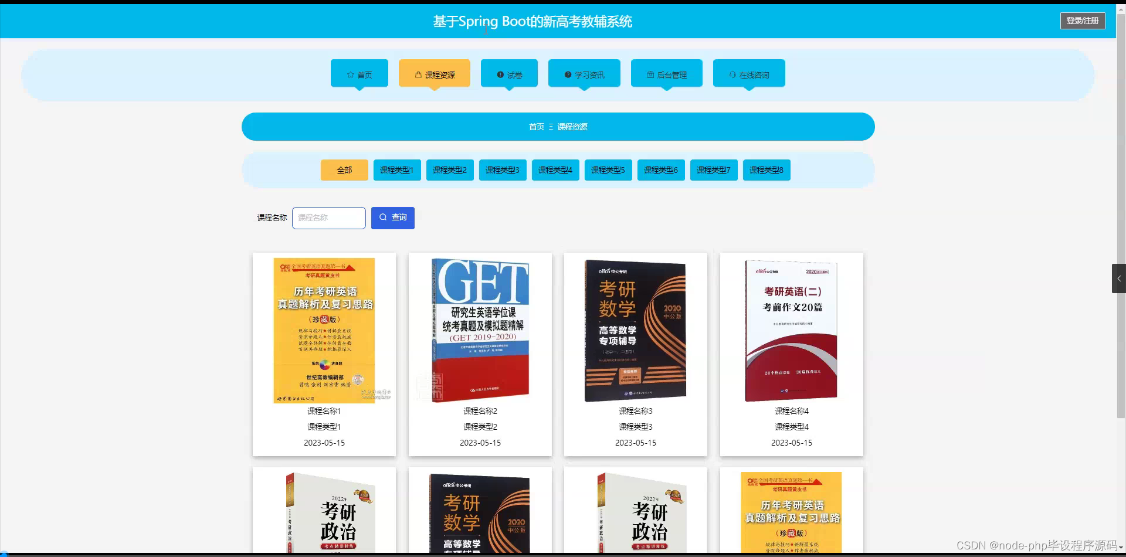Screen dimensions: 1126x557
Task: Click the question icon on the 学习资讯 nav button
Action: [x=567, y=74]
